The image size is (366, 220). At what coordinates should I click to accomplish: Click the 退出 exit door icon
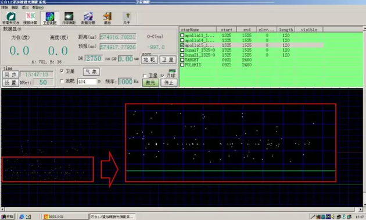click(107, 18)
